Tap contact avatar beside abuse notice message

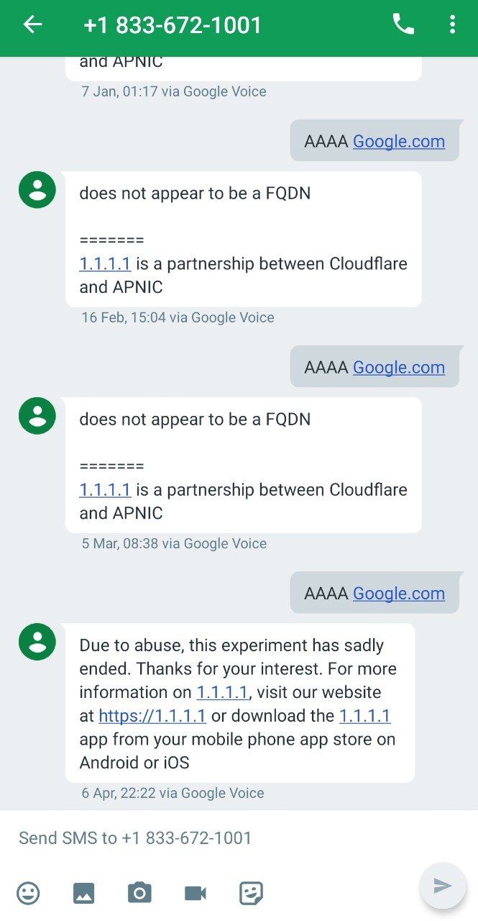tap(37, 642)
